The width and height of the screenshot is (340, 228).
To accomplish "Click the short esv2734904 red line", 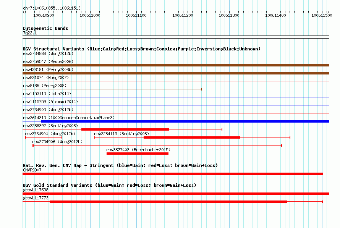I will click(44, 137).
